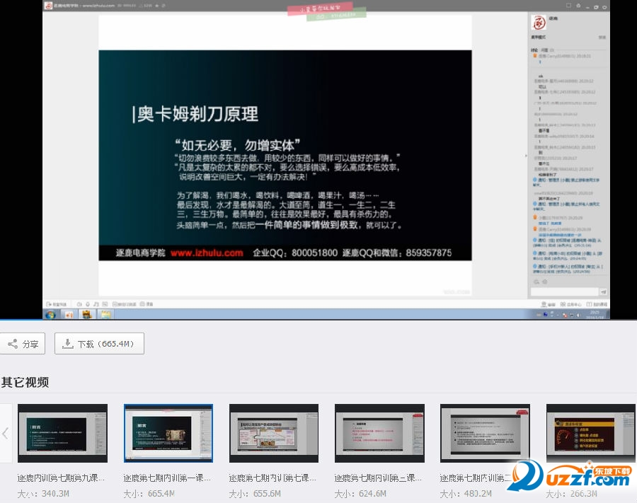The height and width of the screenshot is (503, 637).
Task: Open video title 逐鹿第七期内训第七课…
Action: [272, 478]
